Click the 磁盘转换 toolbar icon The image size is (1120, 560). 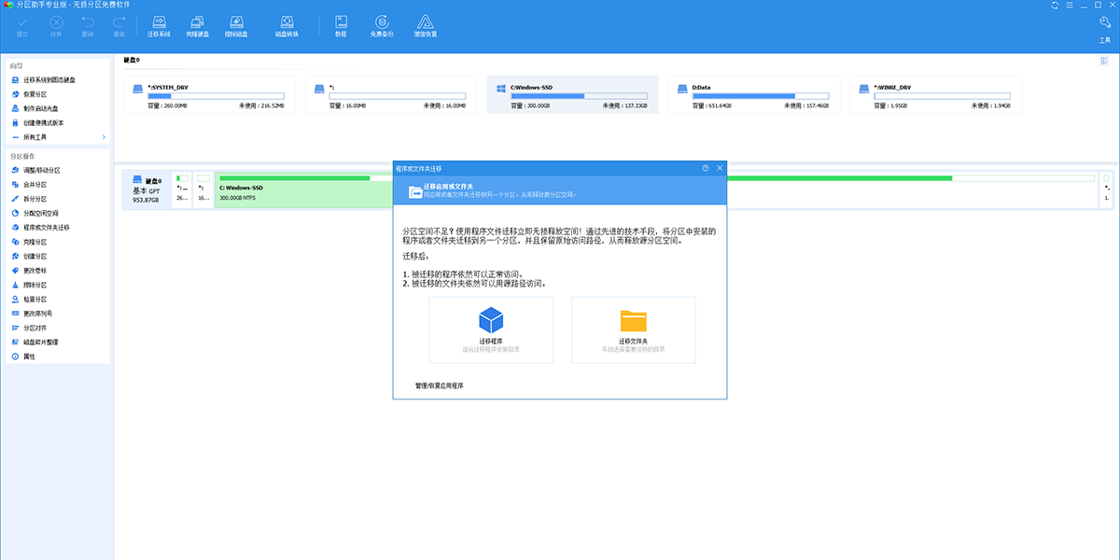[x=287, y=25]
